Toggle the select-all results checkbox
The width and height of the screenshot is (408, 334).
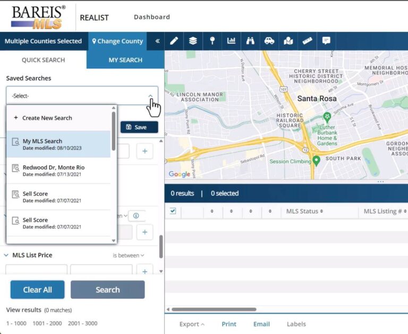pyautogui.click(x=173, y=211)
